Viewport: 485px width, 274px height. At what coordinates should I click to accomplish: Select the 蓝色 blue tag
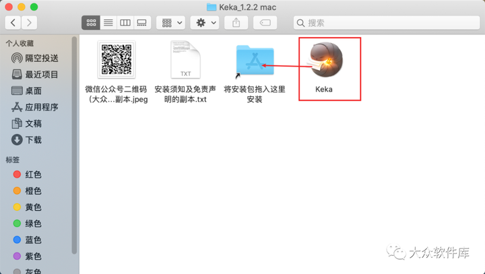point(27,240)
